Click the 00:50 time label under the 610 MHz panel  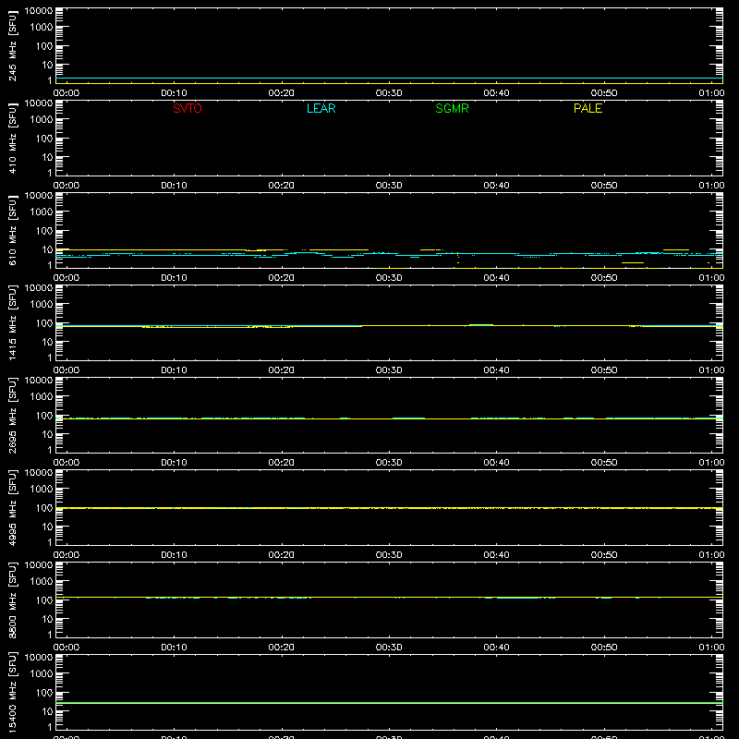pyautogui.click(x=604, y=278)
